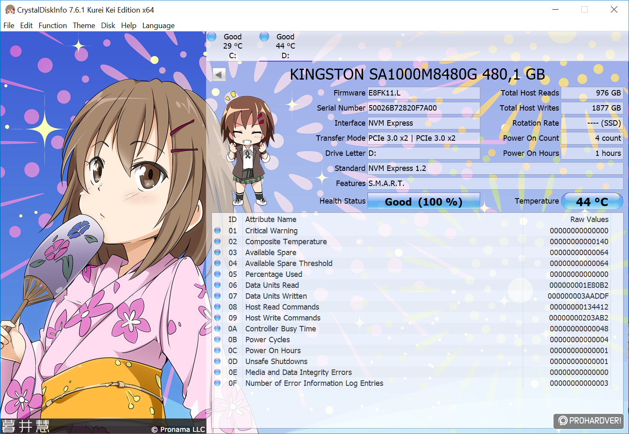
Task: Open the Disk menu
Action: tap(108, 26)
